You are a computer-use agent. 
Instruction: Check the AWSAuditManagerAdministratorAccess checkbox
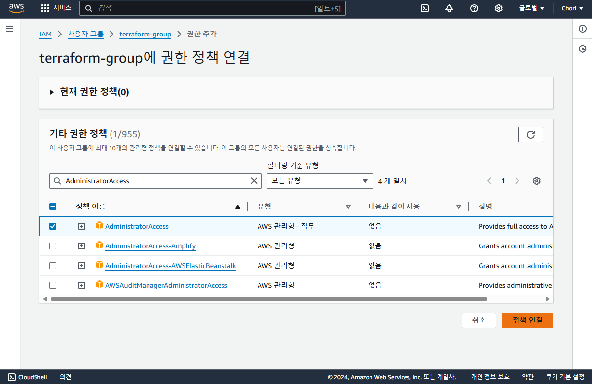53,285
